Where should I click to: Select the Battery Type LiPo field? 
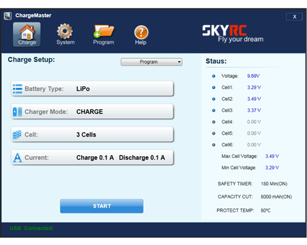[x=92, y=89]
